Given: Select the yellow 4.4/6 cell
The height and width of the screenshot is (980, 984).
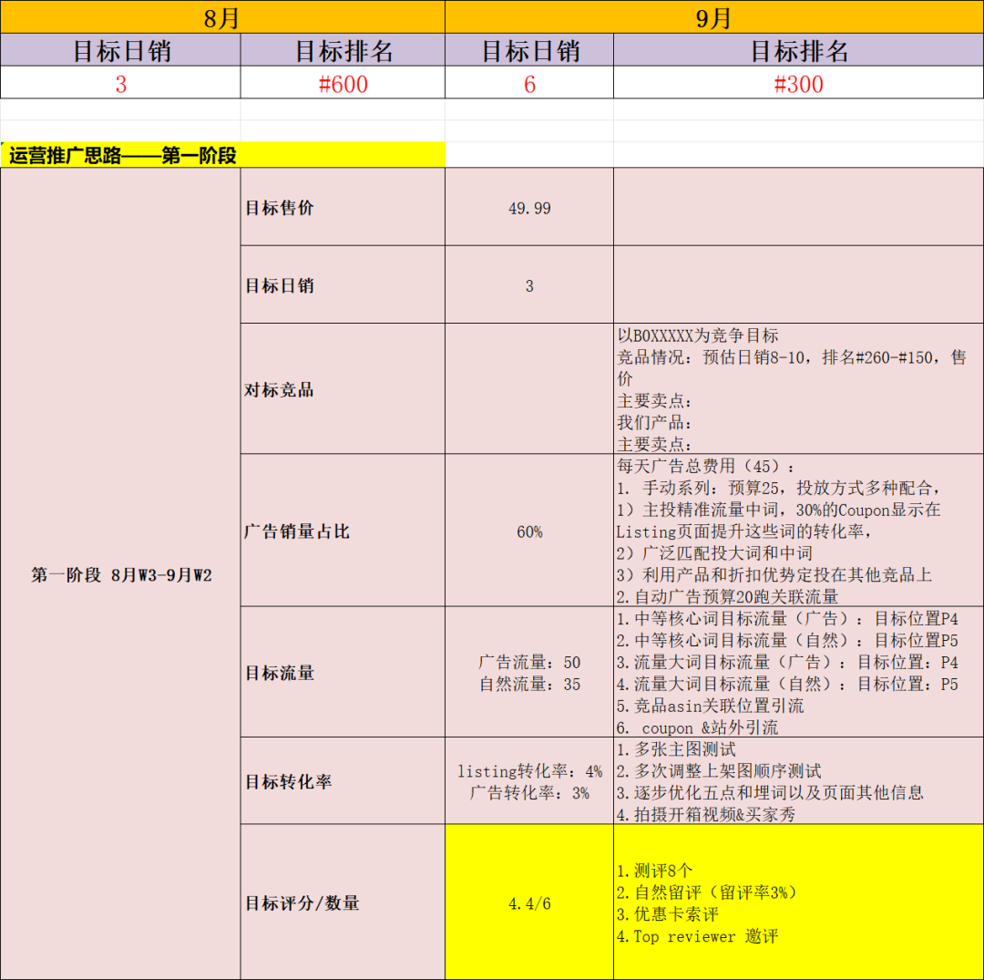Looking at the screenshot, I should pyautogui.click(x=529, y=903).
